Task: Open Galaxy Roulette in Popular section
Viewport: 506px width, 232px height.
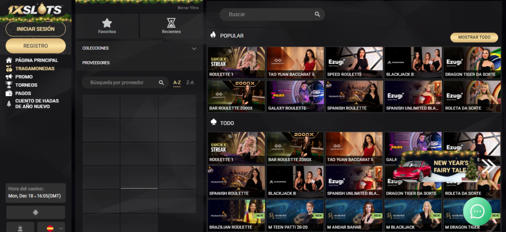Action: click(x=295, y=96)
